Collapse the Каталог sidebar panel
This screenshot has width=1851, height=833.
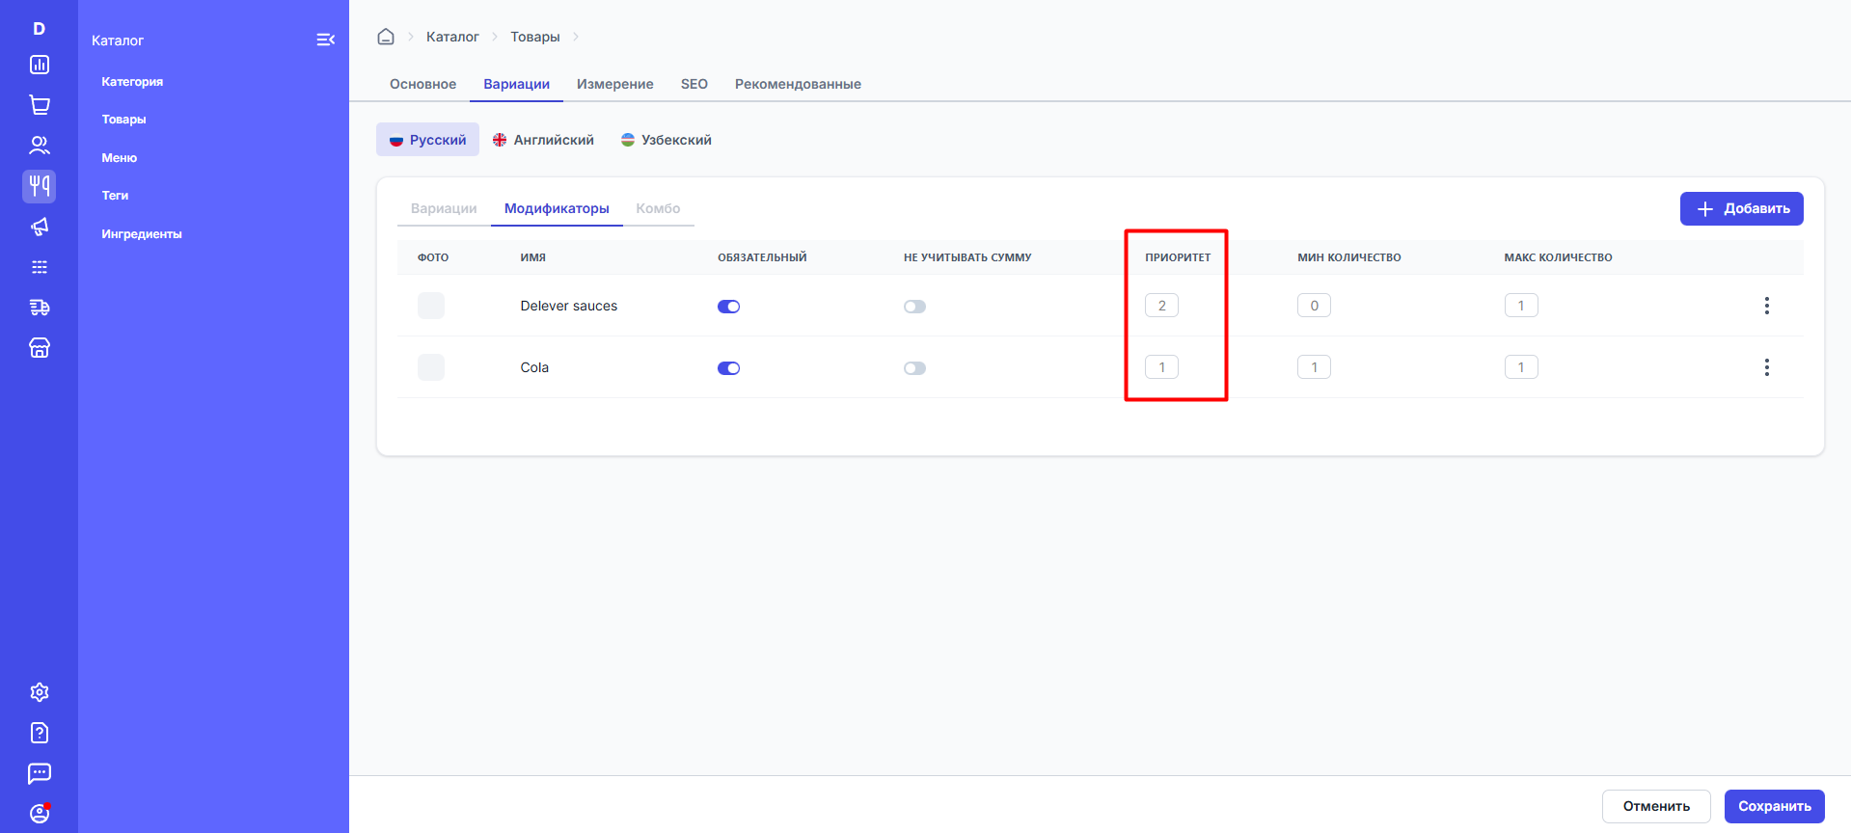click(x=325, y=40)
